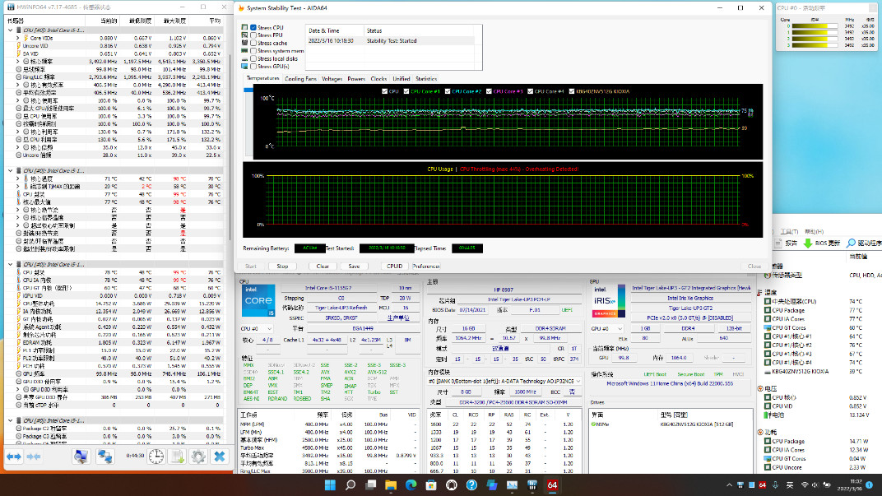Enable the Stress FPU checkbox
The image size is (882, 496).
click(x=253, y=35)
